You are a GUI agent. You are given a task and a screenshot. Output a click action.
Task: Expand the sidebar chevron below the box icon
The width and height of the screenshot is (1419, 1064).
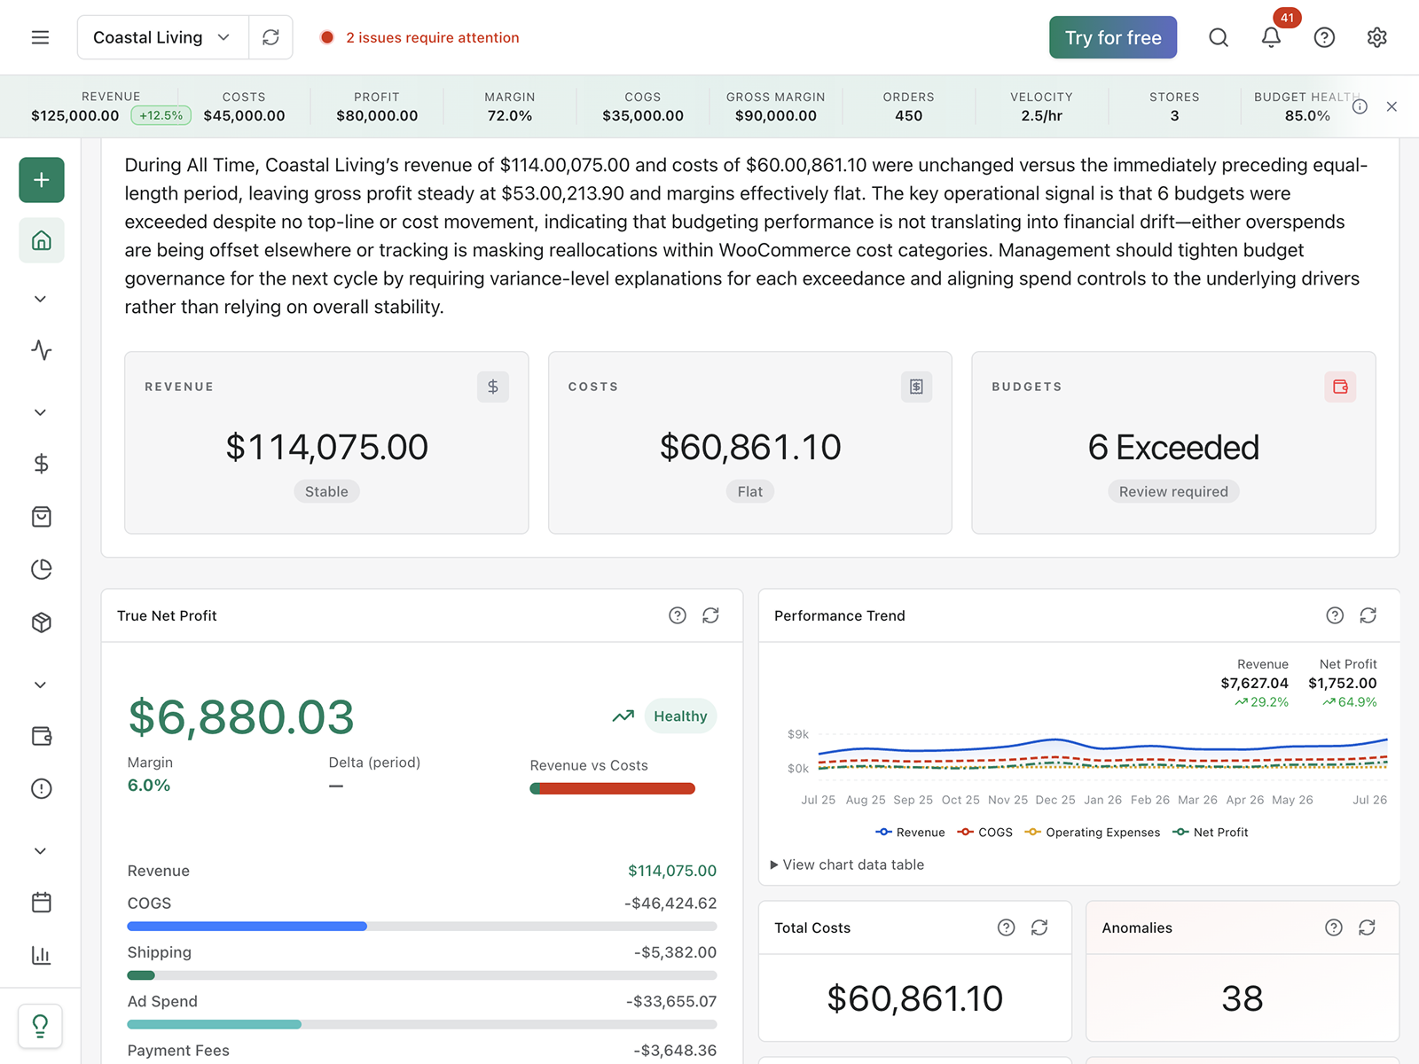coord(40,685)
